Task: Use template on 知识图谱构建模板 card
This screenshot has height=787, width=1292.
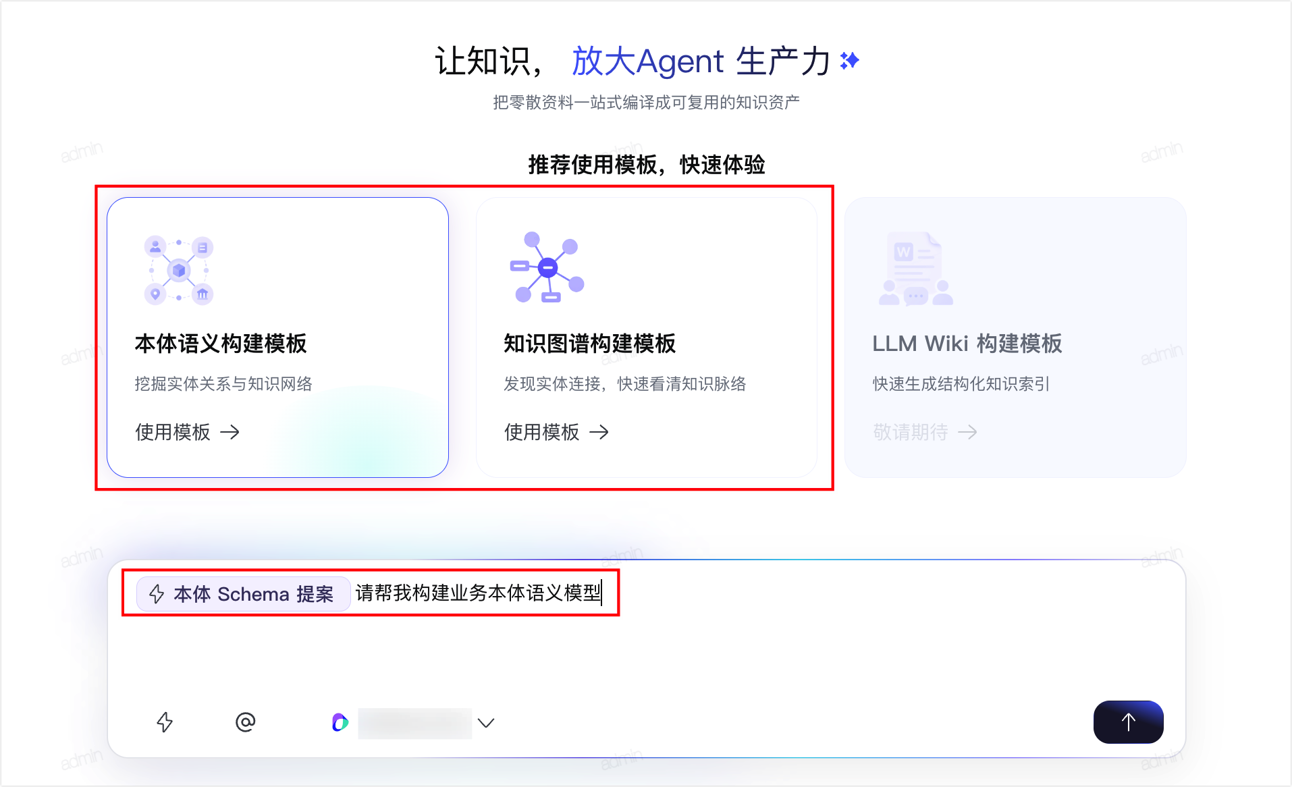Action: click(556, 432)
